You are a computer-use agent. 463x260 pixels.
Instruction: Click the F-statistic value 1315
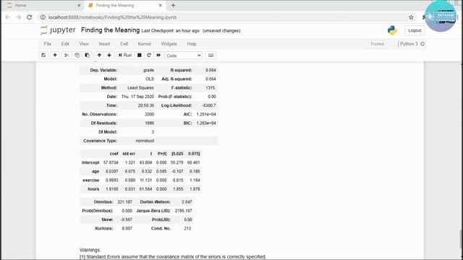coord(211,88)
